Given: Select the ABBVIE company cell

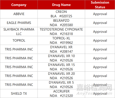Looking at the screenshot, I should click(19, 14).
